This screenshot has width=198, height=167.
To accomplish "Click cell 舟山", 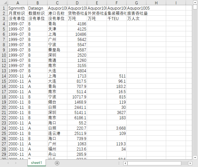I will (x=57, y=154).
